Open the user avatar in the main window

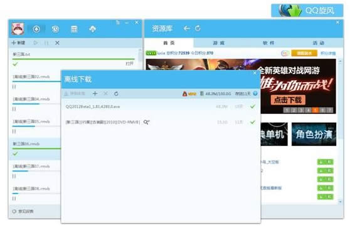tap(18, 29)
